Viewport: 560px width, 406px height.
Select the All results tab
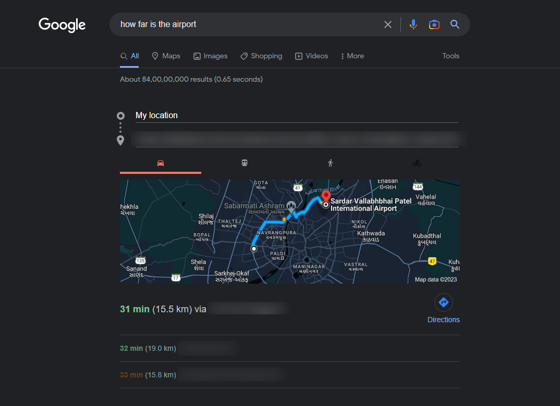[x=130, y=56]
